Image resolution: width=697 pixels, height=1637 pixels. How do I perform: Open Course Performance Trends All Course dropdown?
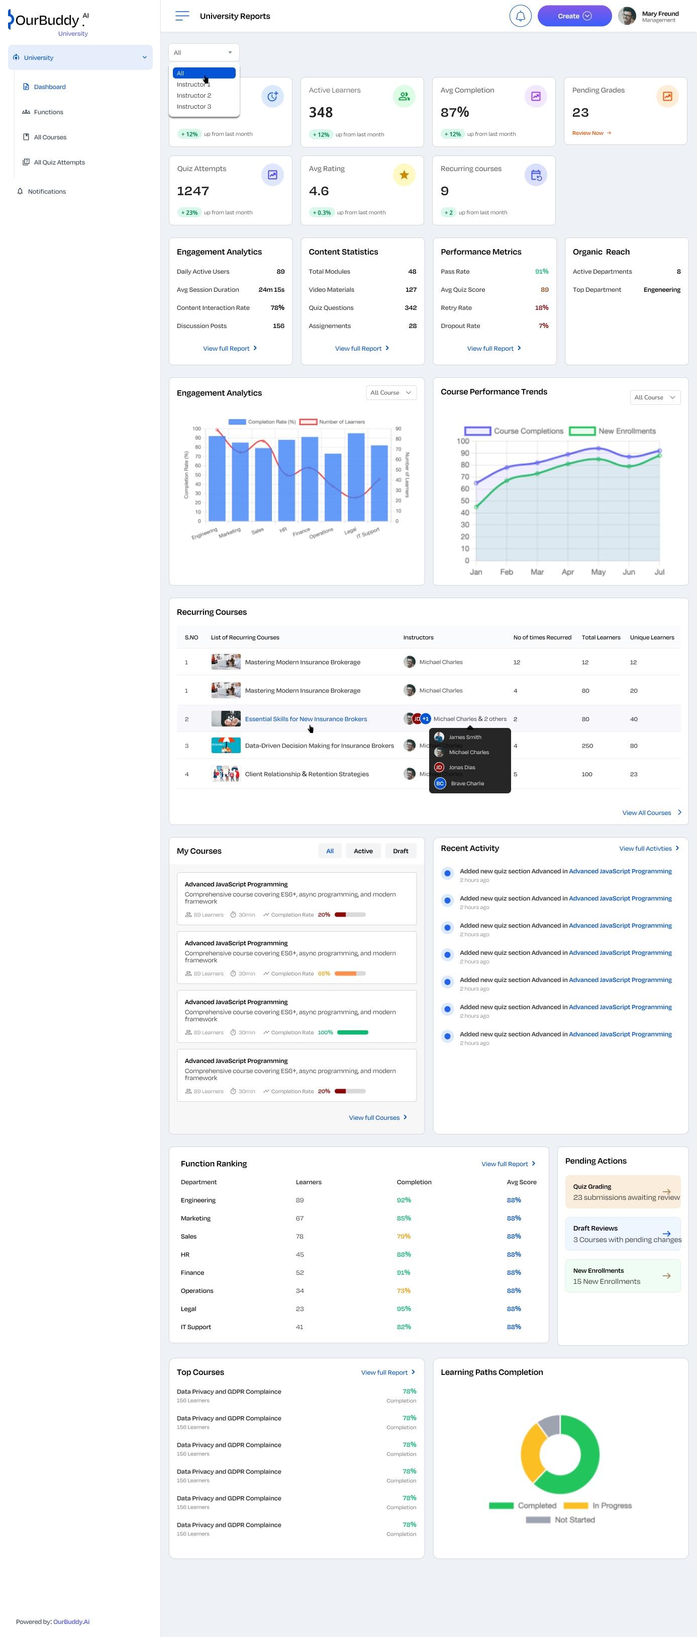coord(655,397)
